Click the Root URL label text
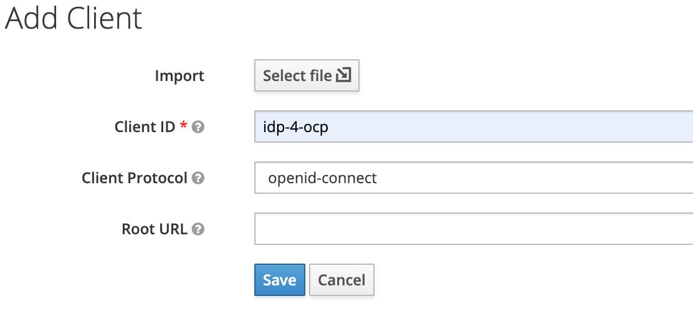The height and width of the screenshot is (334, 693). [155, 229]
